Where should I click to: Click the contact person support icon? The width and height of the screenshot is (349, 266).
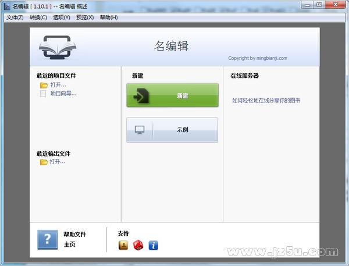point(123,245)
